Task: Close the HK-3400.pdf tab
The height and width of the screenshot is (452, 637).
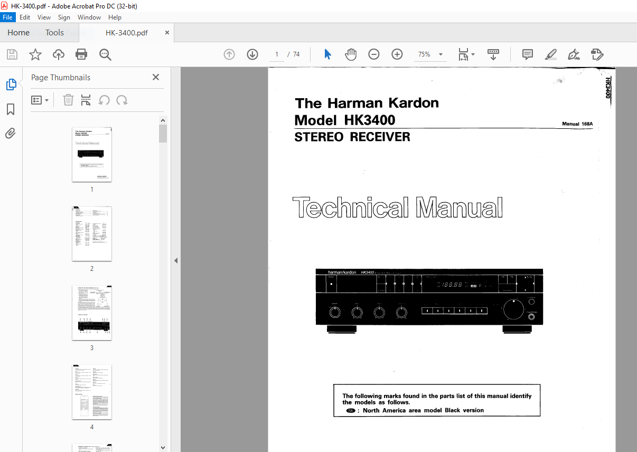Action: point(167,33)
